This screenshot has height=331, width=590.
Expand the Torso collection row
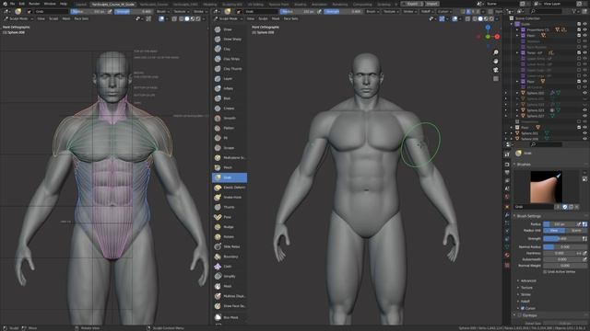(x=517, y=53)
